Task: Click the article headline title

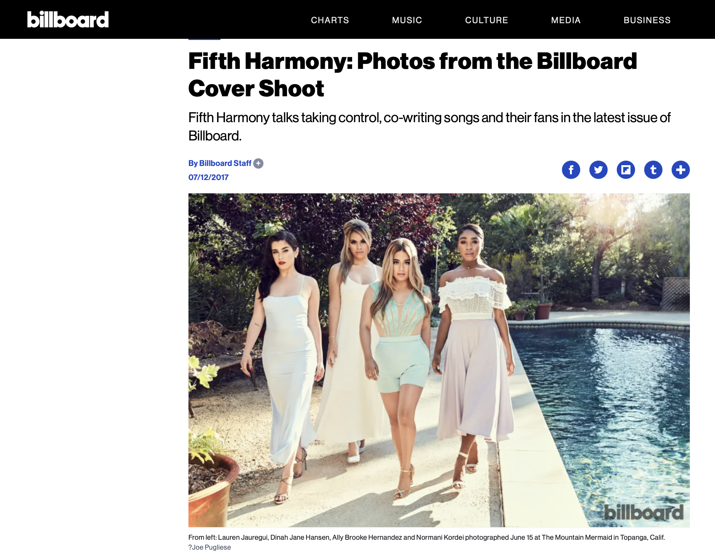Action: click(413, 75)
